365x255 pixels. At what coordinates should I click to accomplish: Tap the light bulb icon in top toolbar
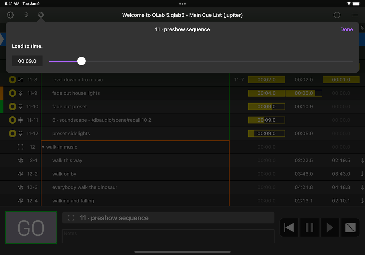[26, 15]
